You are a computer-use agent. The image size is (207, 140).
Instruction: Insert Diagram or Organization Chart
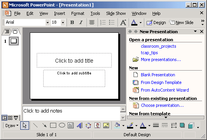click(x=88, y=126)
